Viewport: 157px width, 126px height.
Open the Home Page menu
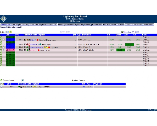point(6,25)
